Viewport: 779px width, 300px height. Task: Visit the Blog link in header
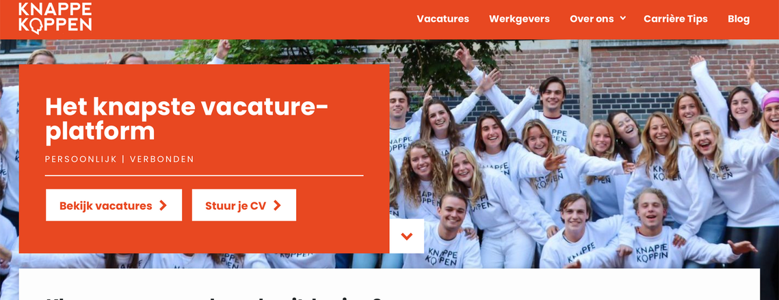pos(739,19)
